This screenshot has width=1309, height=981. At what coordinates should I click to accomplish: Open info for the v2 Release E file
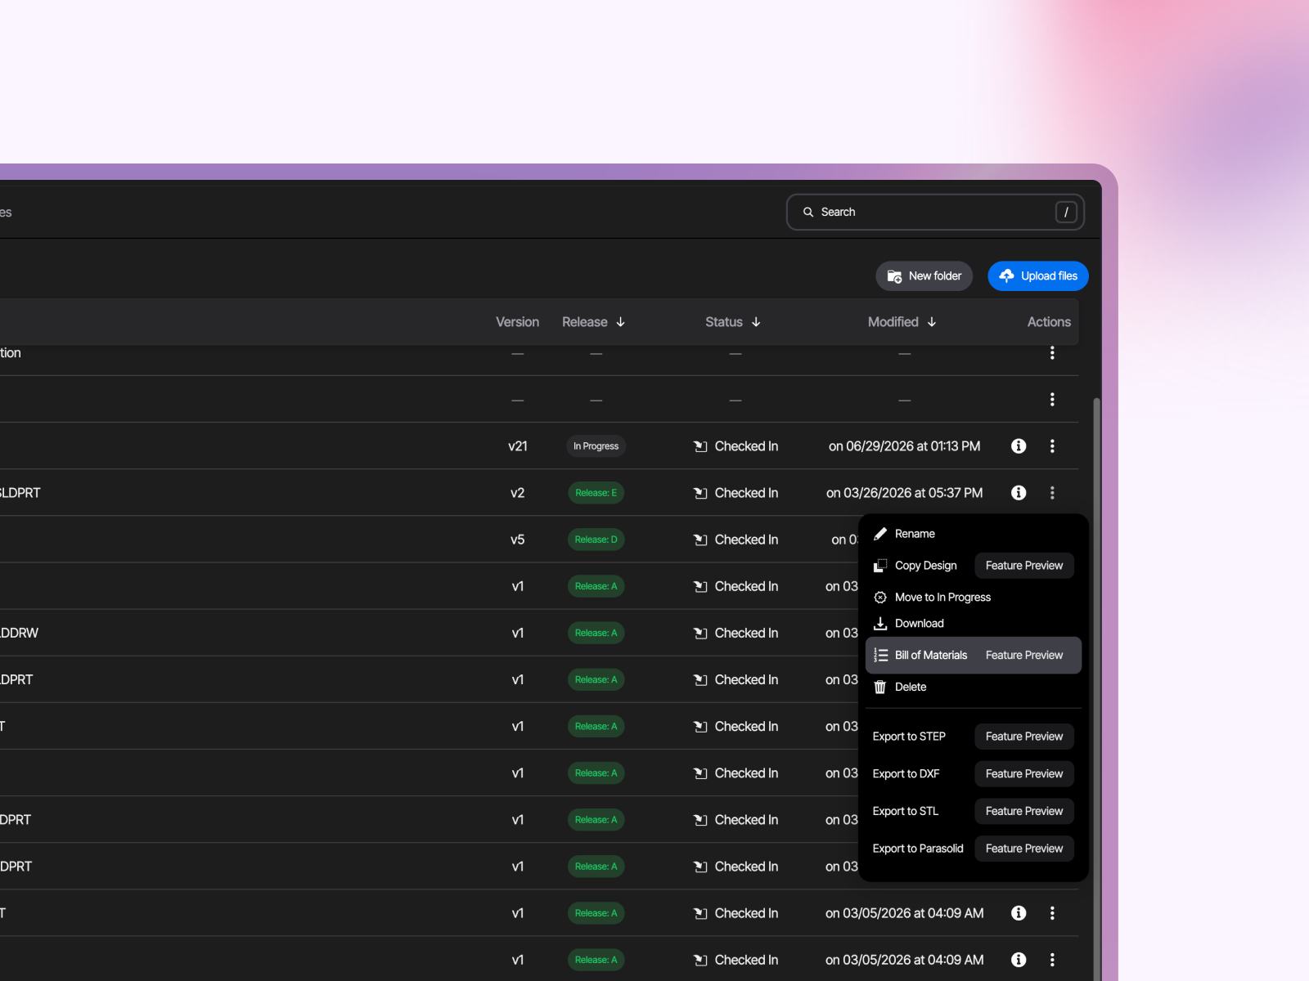(1019, 493)
